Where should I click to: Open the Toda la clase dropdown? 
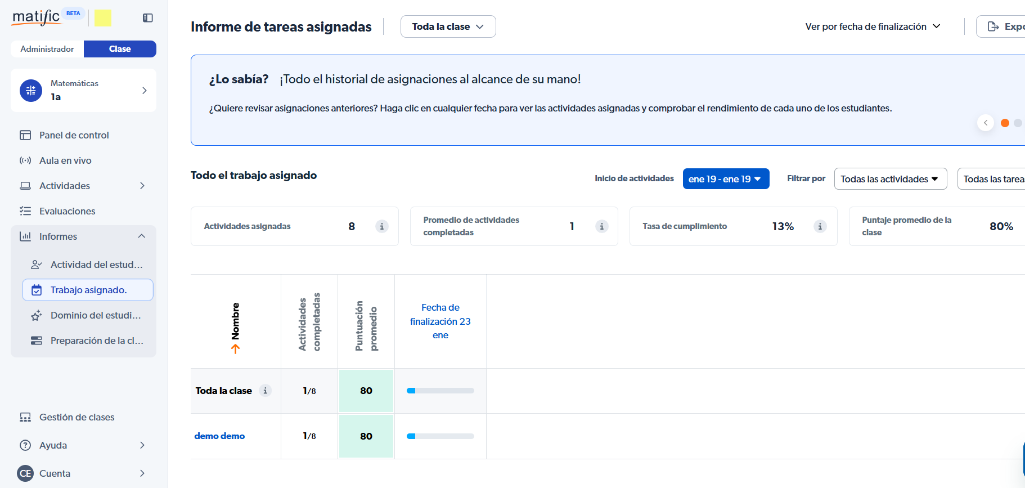pyautogui.click(x=448, y=26)
